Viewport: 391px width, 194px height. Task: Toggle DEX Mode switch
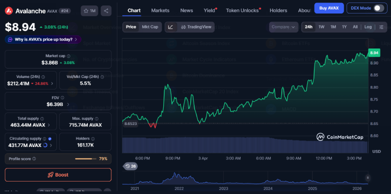coord(379,8)
